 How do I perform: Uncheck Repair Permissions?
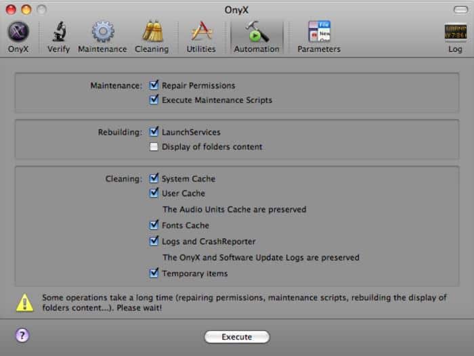(154, 86)
